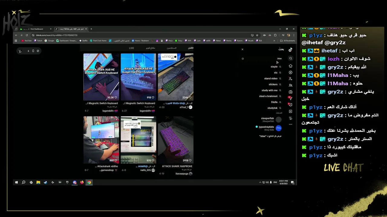The width and height of the screenshot is (387, 217).
Task: Open the Google bookmark
Action: (50, 41)
